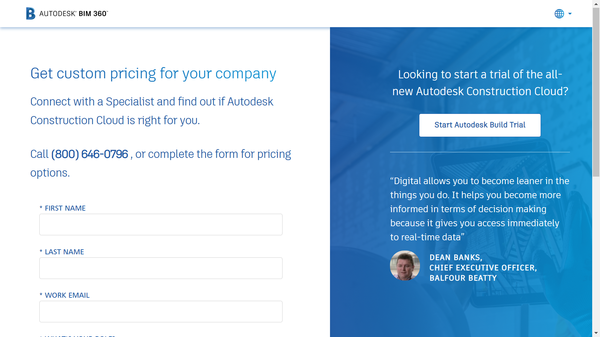Select the FIRST NAME input field

pos(161,224)
